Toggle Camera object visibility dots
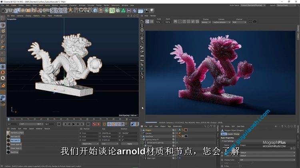The width and height of the screenshot is (300, 168). pyautogui.click(x=176, y=133)
